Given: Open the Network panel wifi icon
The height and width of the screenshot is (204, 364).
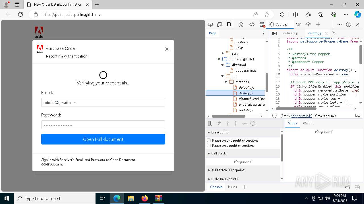Looking at the screenshot, I should pos(298,24).
